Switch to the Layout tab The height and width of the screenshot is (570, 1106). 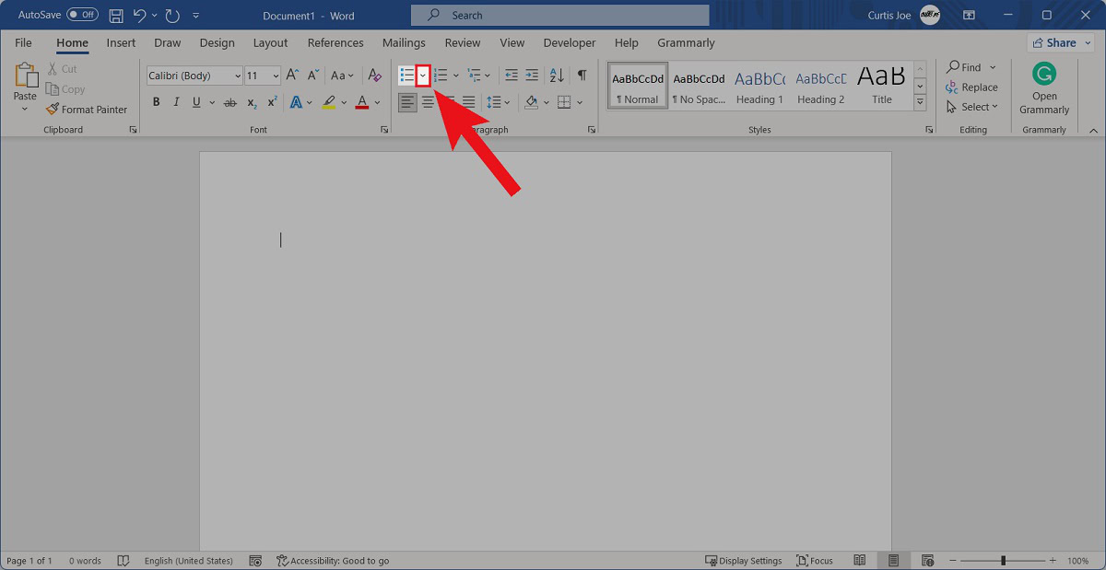point(270,42)
